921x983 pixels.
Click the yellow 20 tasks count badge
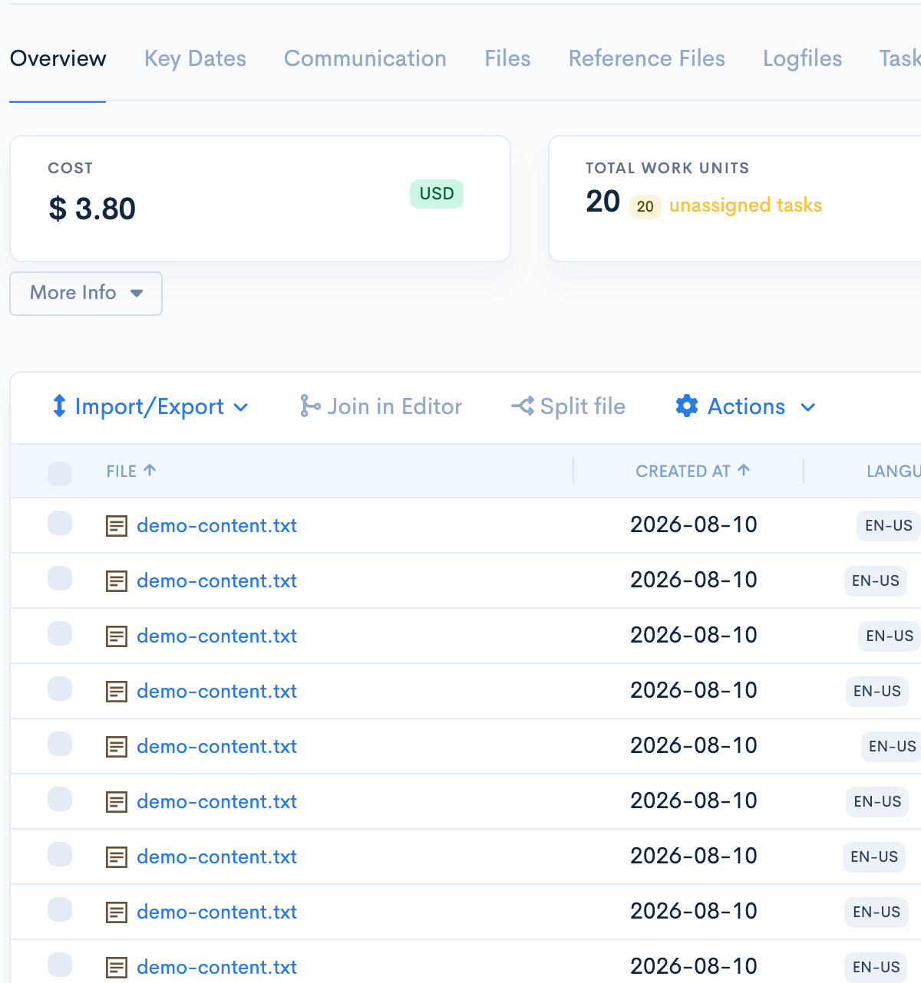(x=645, y=206)
